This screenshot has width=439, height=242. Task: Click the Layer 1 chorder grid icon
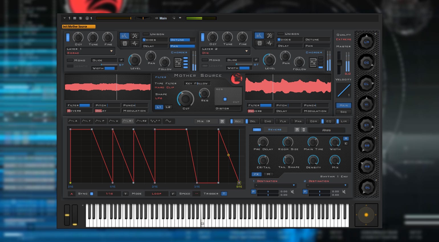[178, 62]
